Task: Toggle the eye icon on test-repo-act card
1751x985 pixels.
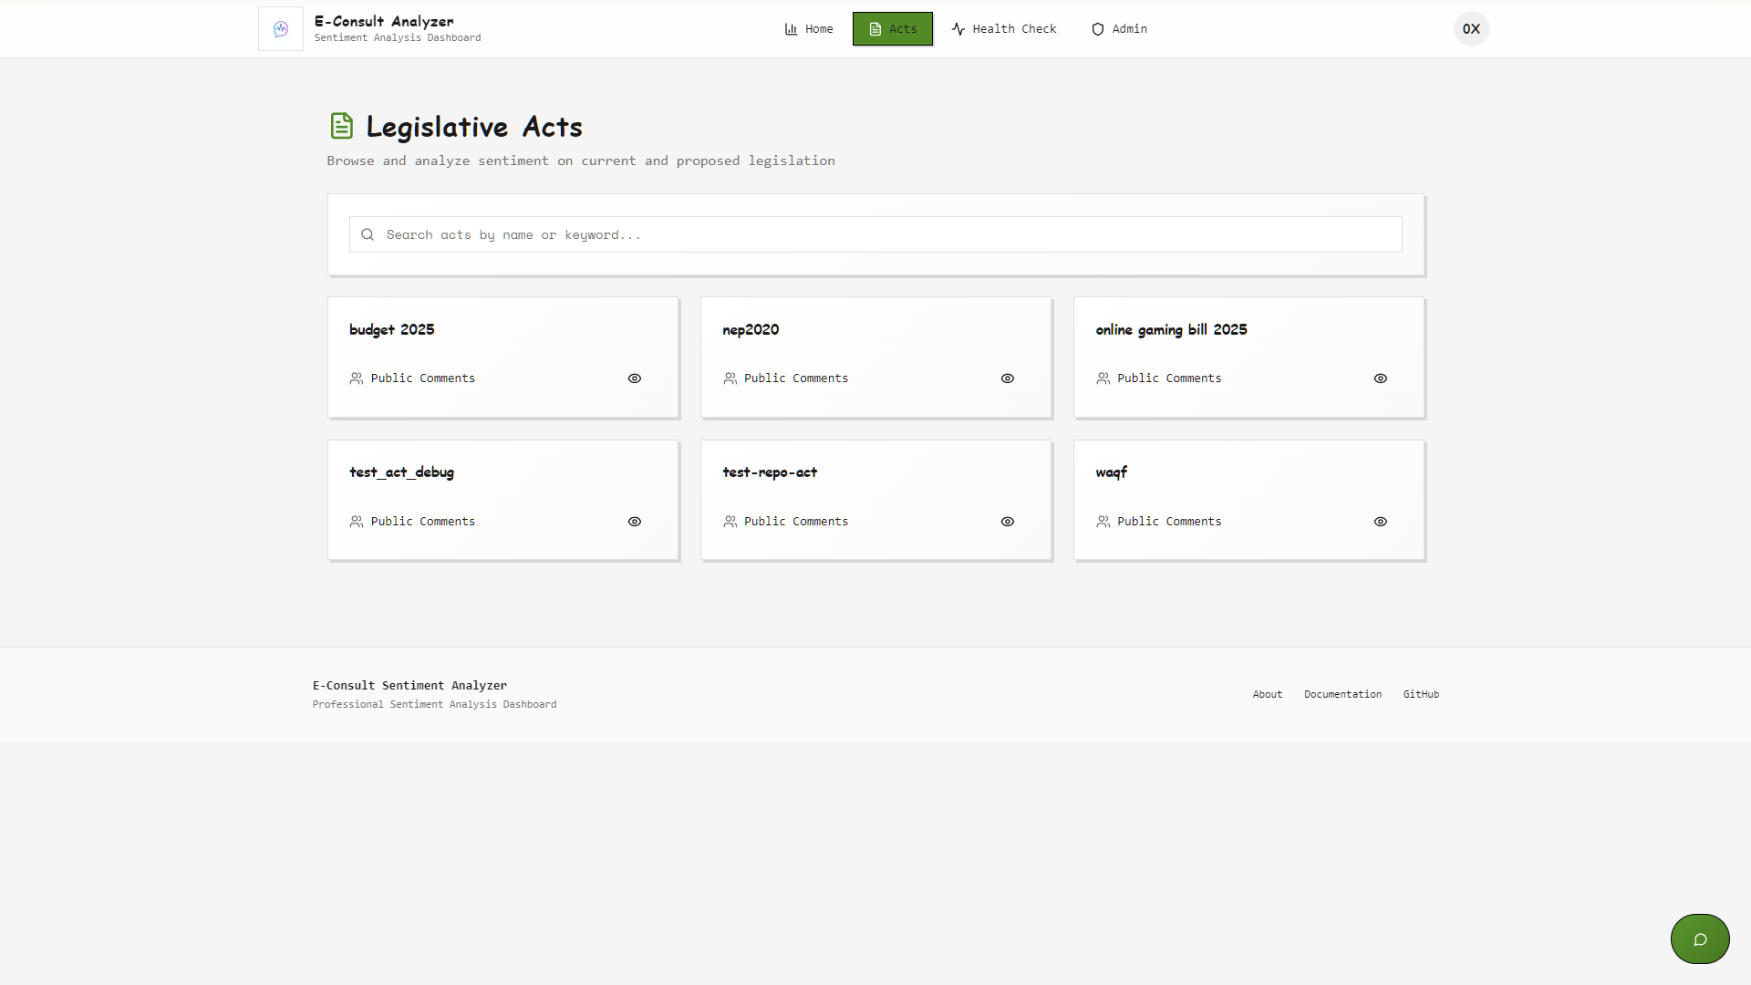Action: pos(1008,521)
